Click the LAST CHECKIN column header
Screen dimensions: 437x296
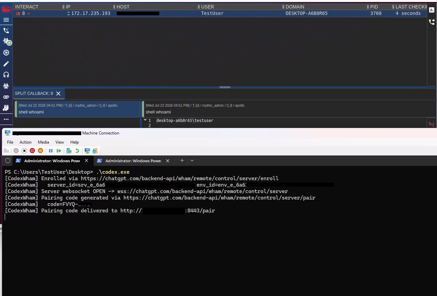[411, 7]
